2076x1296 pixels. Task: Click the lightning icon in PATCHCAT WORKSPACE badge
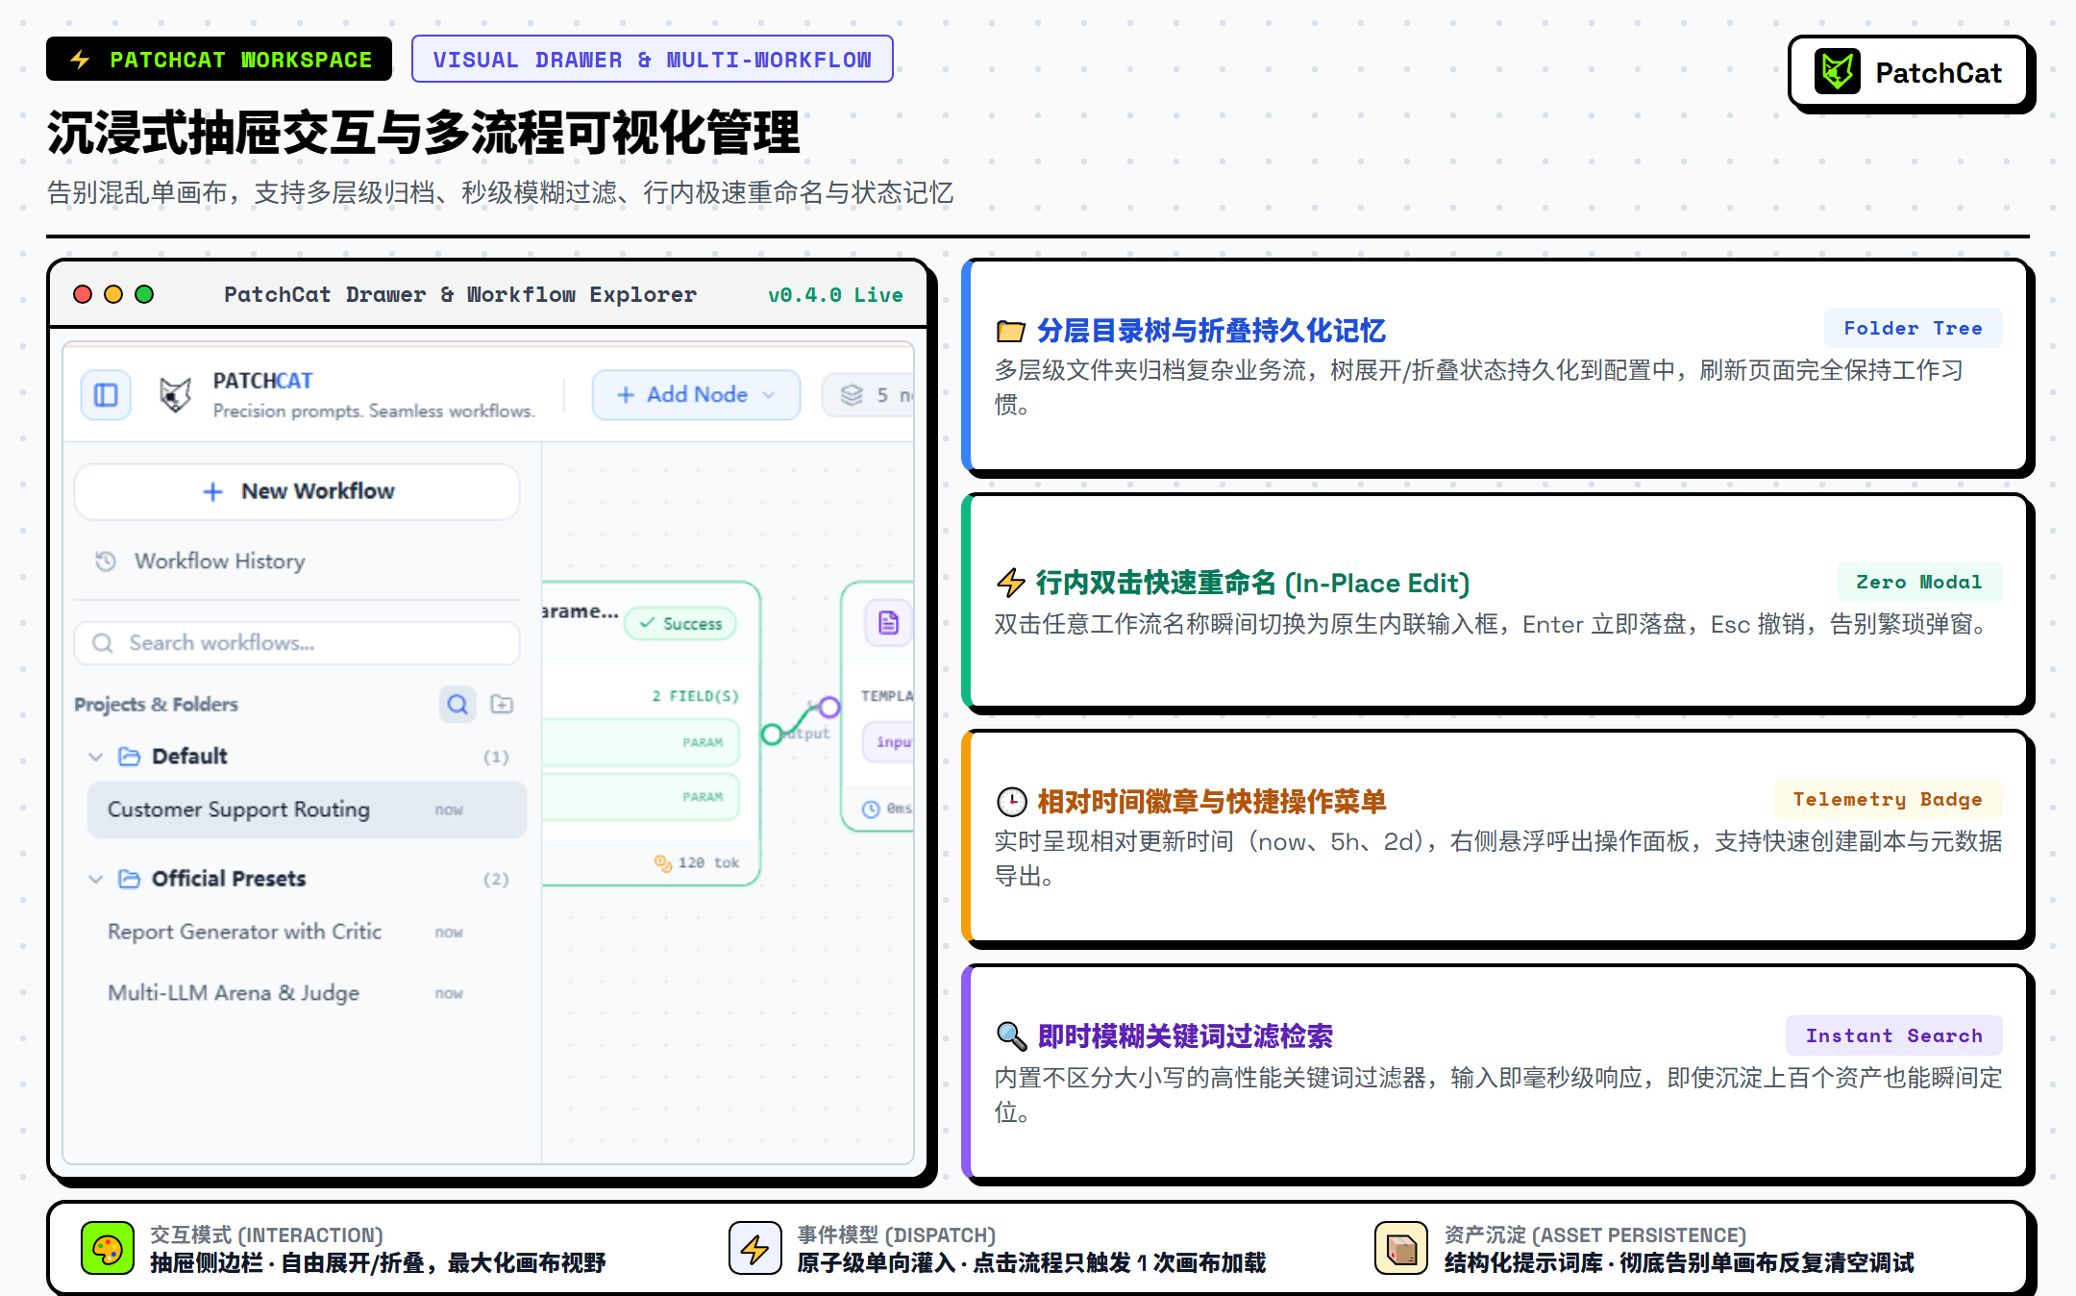tap(80, 60)
